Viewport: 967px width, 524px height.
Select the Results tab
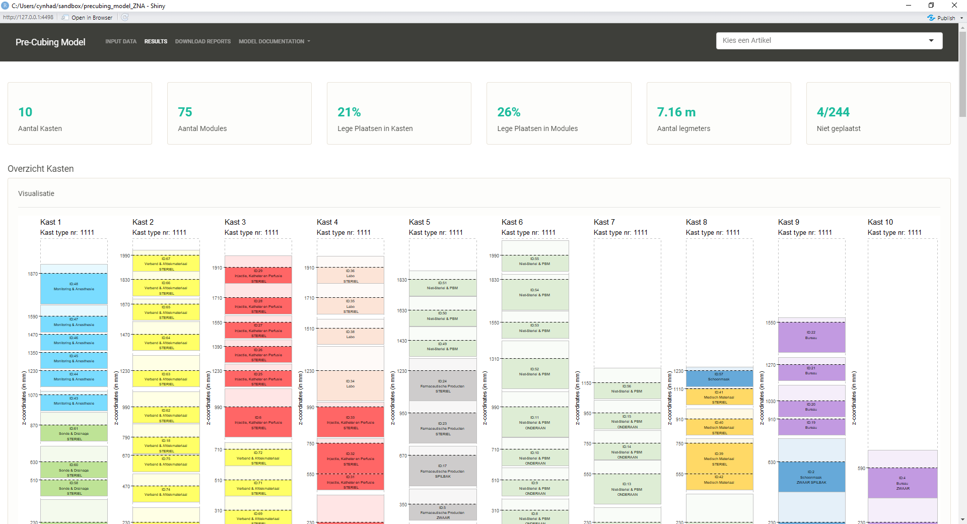156,41
